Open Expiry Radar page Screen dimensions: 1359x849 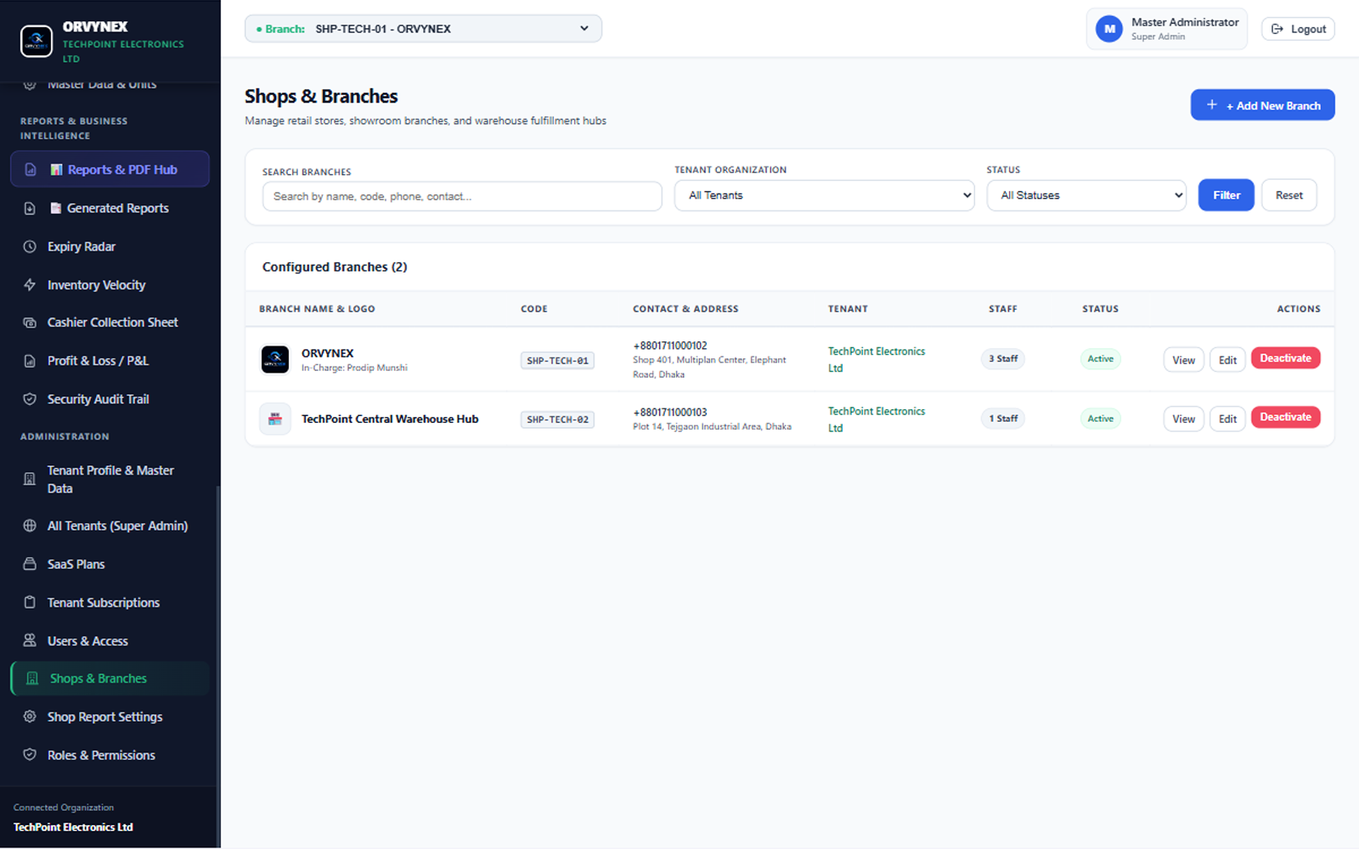(110, 246)
